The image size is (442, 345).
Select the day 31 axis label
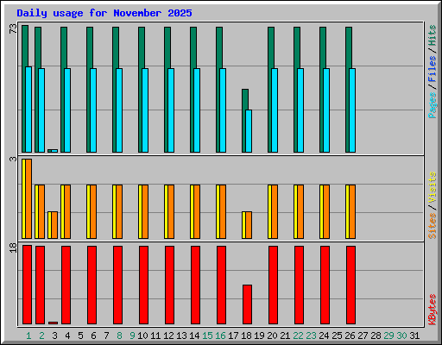(414, 336)
